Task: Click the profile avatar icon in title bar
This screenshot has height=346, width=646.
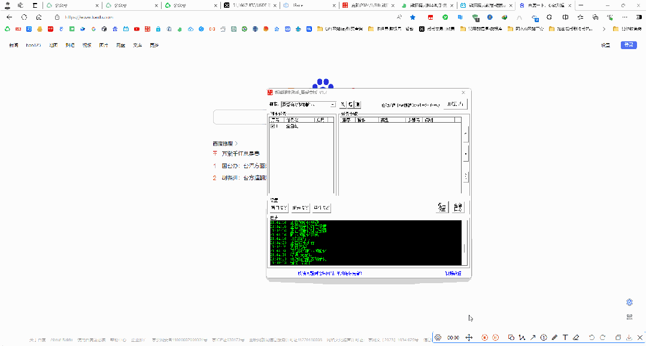Action: (7, 6)
